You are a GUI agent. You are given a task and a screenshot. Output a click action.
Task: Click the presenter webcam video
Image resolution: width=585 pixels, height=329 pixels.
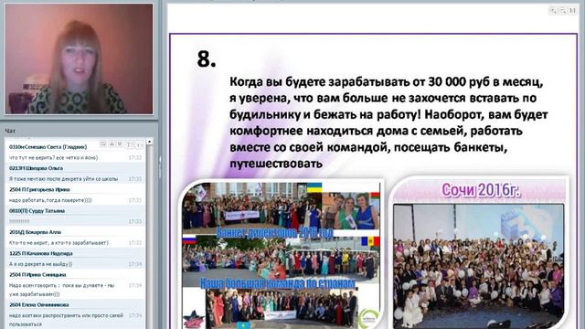click(79, 58)
